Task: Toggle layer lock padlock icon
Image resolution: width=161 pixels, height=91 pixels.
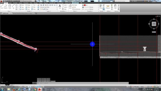Action: click(44, 9)
